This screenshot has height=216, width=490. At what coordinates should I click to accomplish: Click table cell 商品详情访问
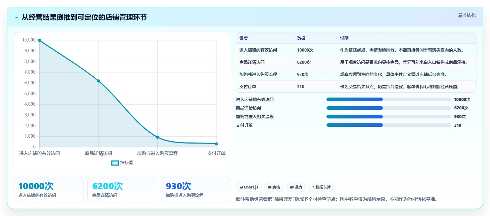tap(252, 62)
